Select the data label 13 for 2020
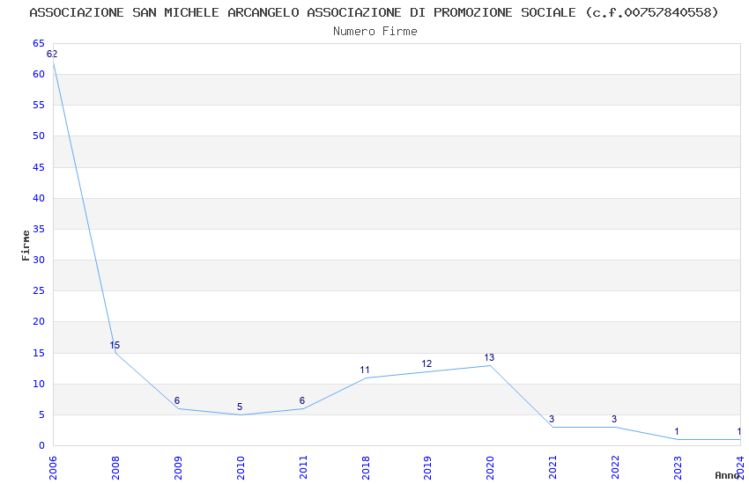The image size is (749, 484). [489, 357]
